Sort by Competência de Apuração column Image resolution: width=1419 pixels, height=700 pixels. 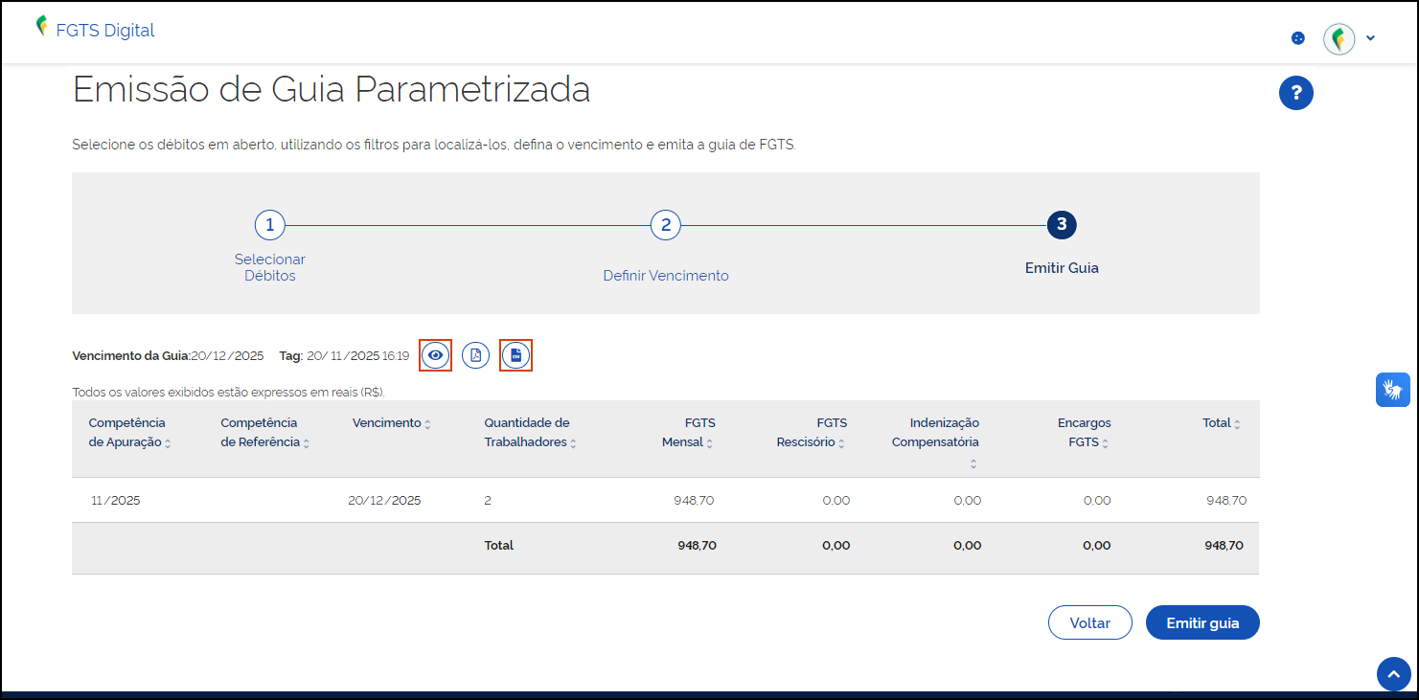point(168,443)
